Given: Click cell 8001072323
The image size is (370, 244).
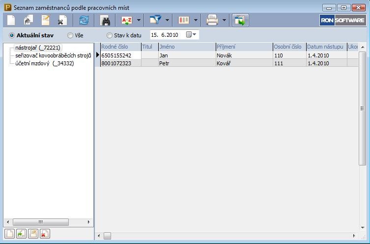Looking at the screenshot, I should [121, 63].
